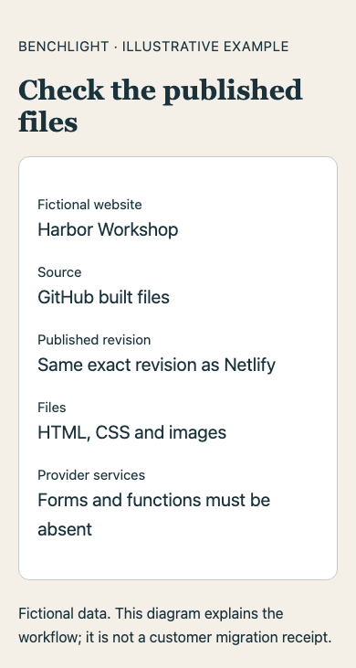Click the 'BENCHLIGHT · ILLUSTRATIVE EXAMPLE' eyebrow text

[x=153, y=47]
